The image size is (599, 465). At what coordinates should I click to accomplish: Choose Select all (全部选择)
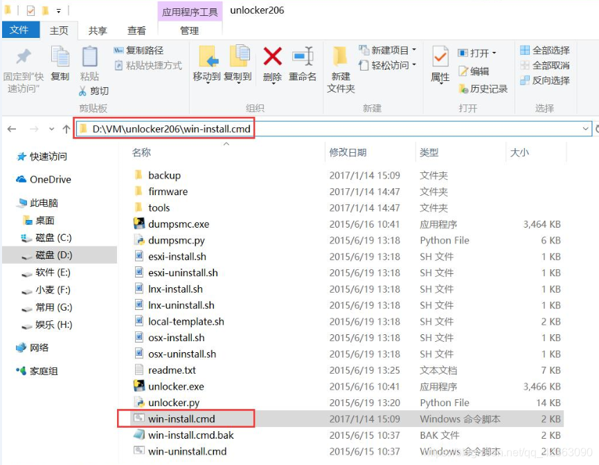click(545, 50)
